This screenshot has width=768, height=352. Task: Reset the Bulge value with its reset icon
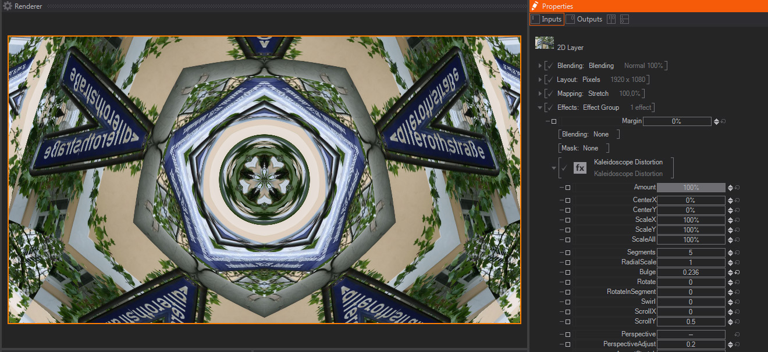(737, 272)
